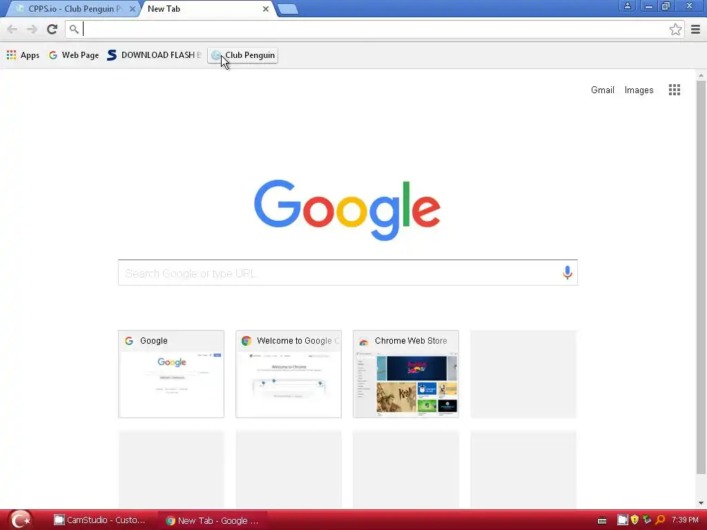
Task: Click the address bar input
Action: (374, 29)
